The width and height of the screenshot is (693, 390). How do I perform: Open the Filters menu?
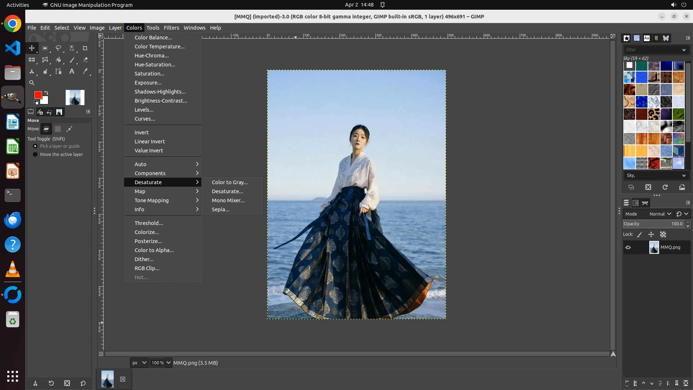(171, 28)
